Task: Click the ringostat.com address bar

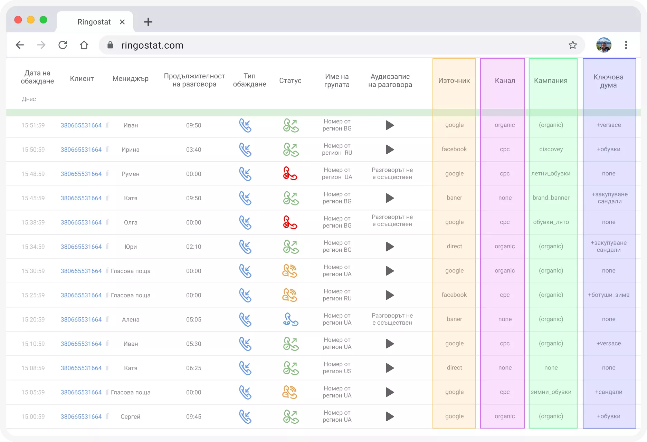Action: pos(342,45)
